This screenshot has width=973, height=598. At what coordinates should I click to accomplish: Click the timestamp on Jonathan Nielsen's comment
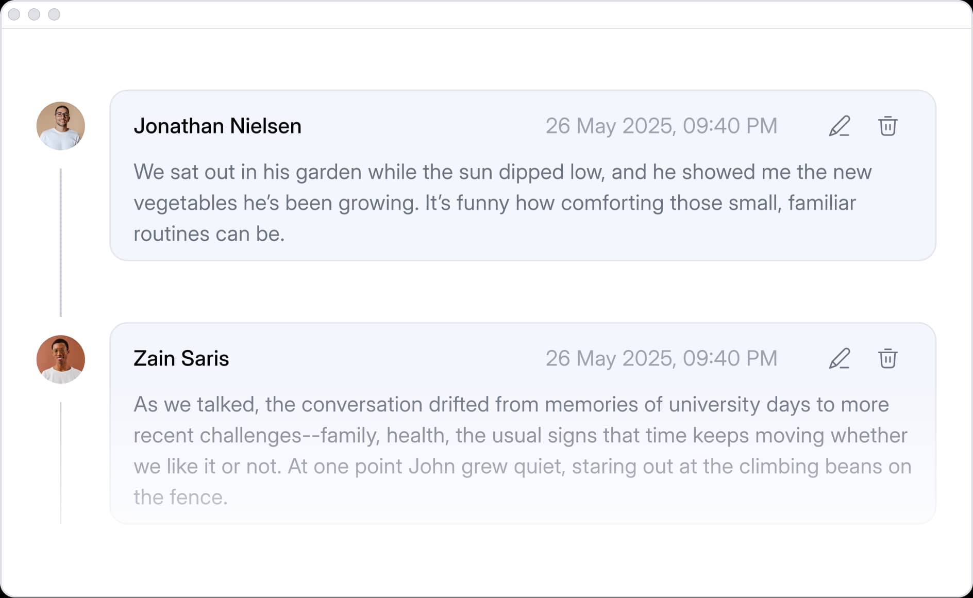pyautogui.click(x=661, y=126)
